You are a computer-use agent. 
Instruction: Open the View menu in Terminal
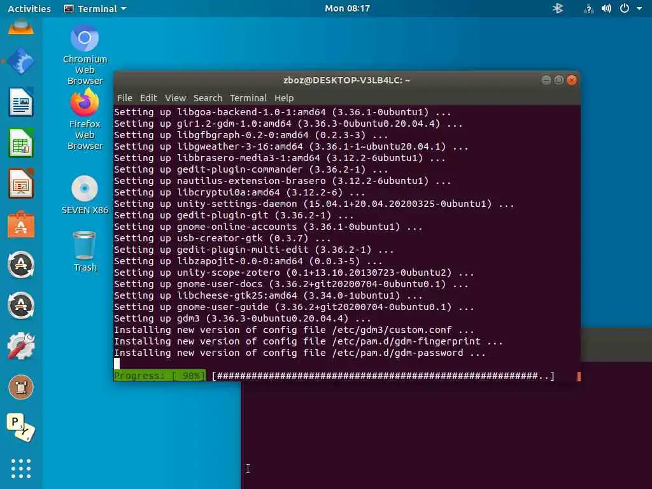pyautogui.click(x=175, y=98)
